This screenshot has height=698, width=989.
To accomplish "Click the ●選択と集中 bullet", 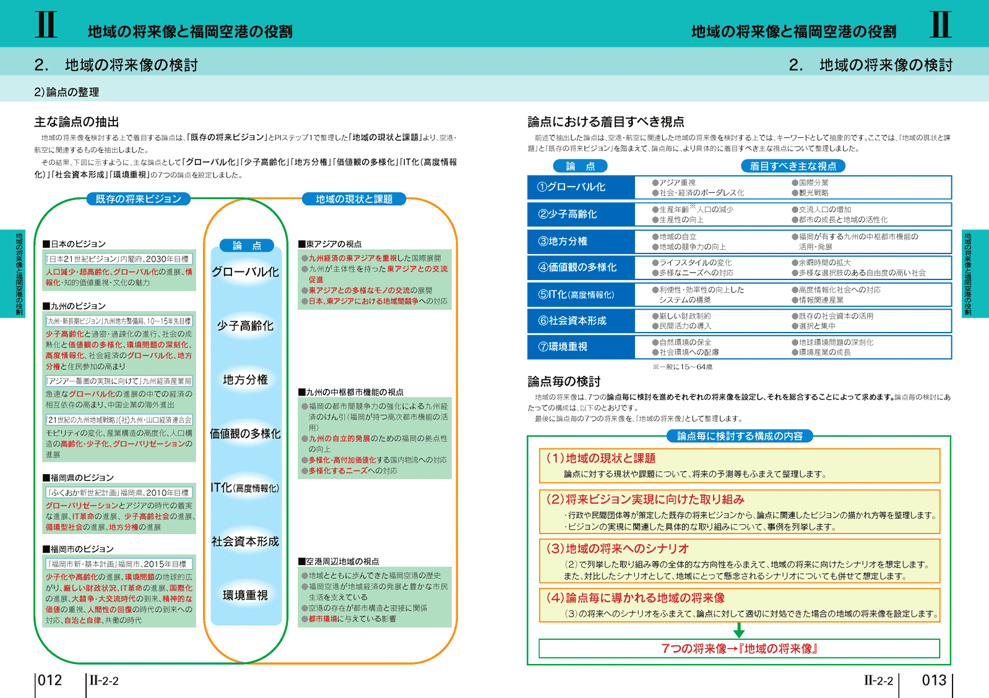I will coord(813,326).
